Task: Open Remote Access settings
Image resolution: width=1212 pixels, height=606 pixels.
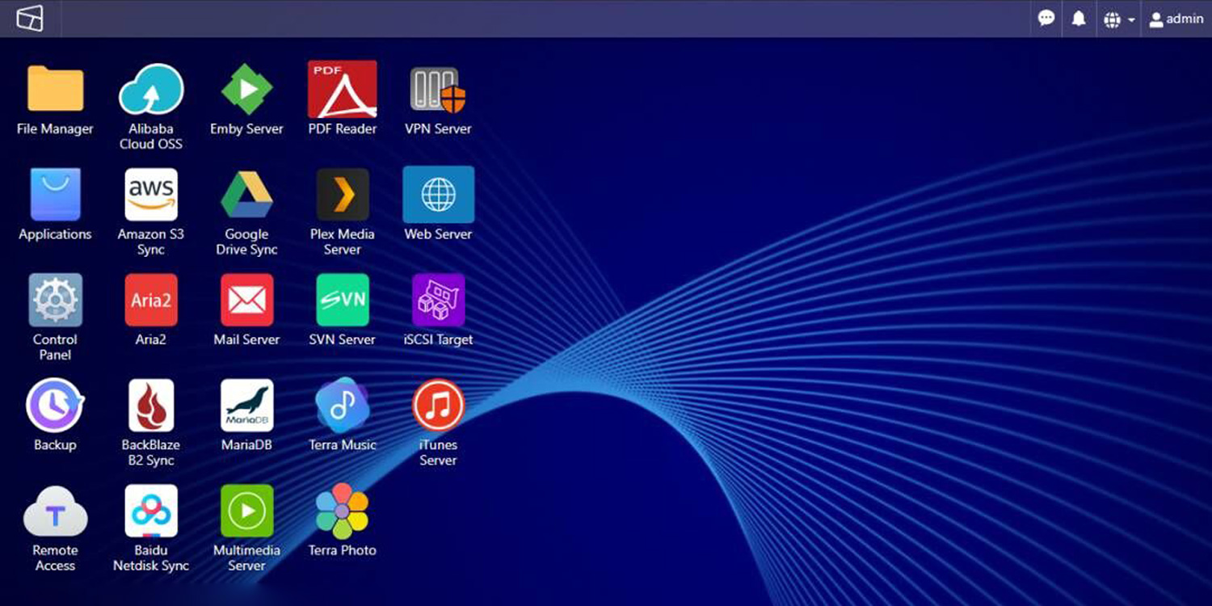Action: tap(55, 511)
